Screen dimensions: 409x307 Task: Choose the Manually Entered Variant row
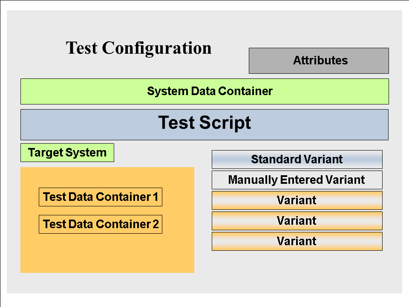point(297,180)
